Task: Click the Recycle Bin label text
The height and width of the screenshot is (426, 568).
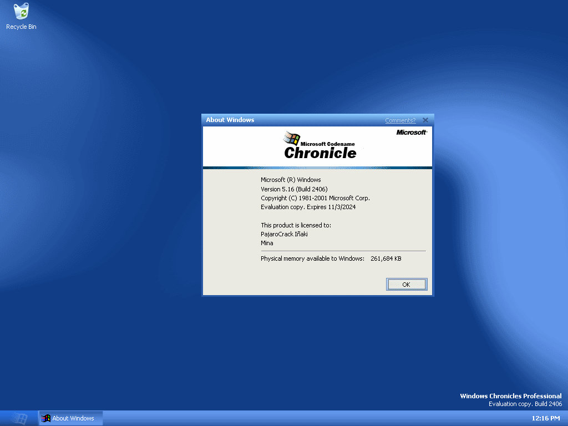Action: click(x=21, y=26)
